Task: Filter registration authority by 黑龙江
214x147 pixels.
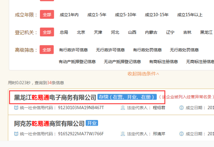Action: [206, 32]
